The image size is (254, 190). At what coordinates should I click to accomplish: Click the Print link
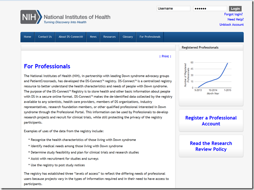click(x=165, y=56)
